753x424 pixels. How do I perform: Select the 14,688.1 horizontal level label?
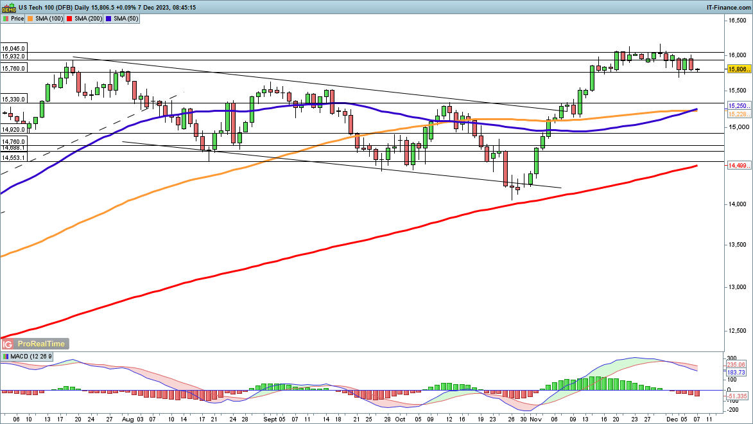(13, 148)
